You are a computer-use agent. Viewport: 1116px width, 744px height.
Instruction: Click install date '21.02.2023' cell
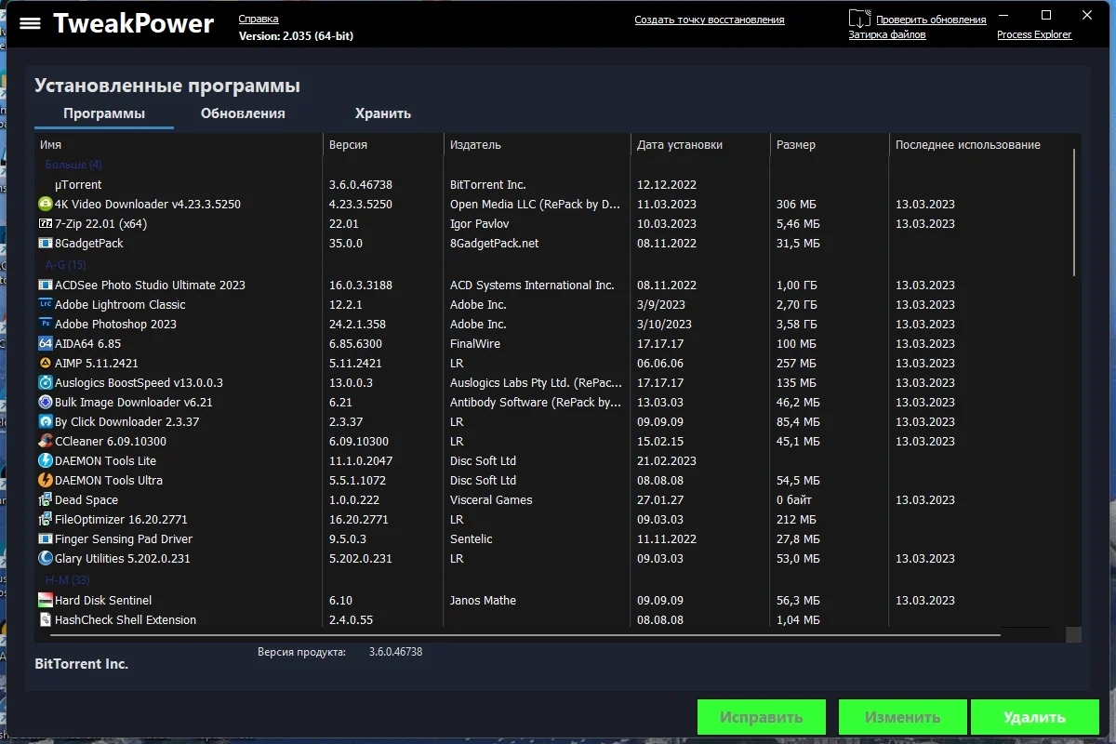tap(667, 460)
